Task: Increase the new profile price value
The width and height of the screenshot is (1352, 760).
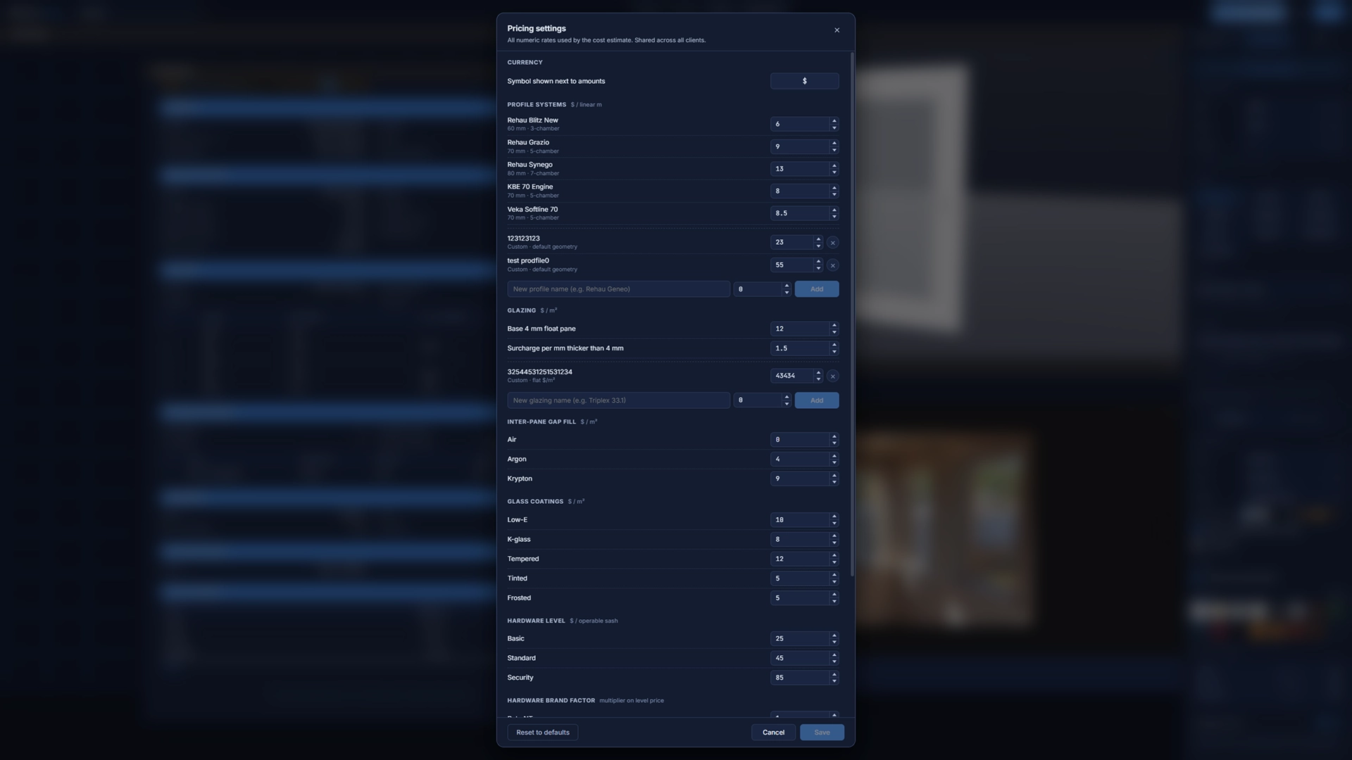Action: [787, 286]
